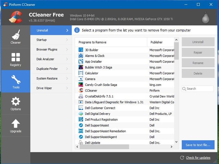Open the Duplicate Finder tab
This screenshot has width=219, height=164.
(47, 69)
